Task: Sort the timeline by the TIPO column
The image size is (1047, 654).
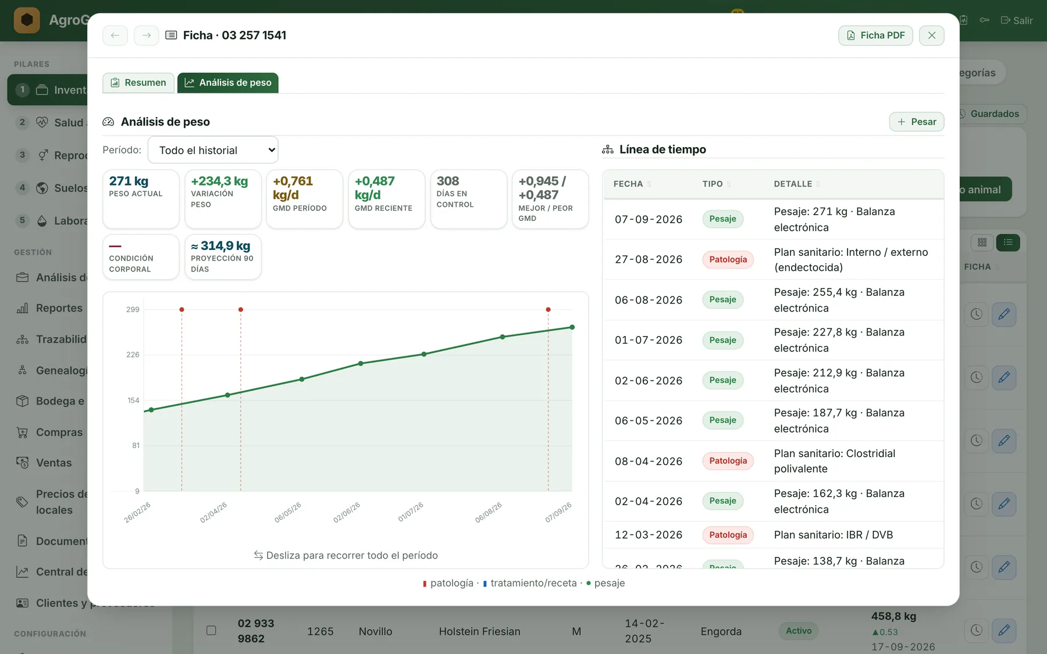Action: coord(717,184)
